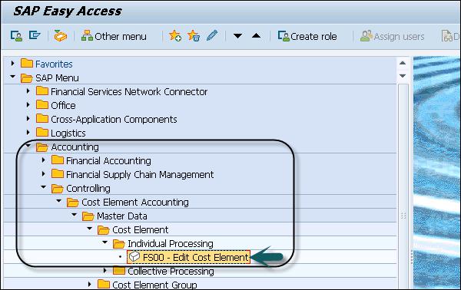461x290 pixels.
Task: Click the SAP menu icon in toolbar
Action: click(x=35, y=35)
